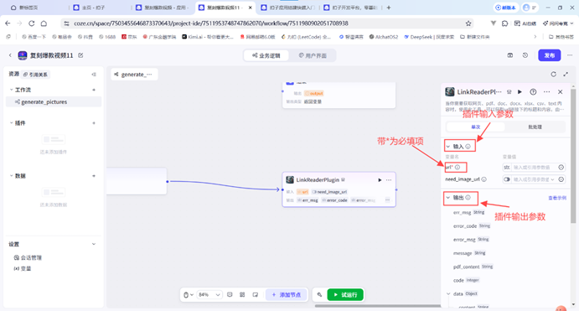Open LinkReaderPlugin node more options on canvas

point(389,180)
